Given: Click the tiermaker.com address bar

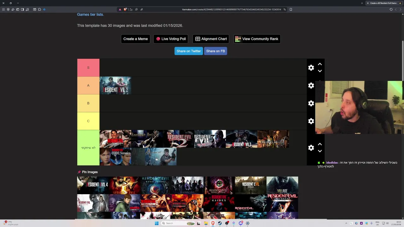Looking at the screenshot, I should [231, 9].
